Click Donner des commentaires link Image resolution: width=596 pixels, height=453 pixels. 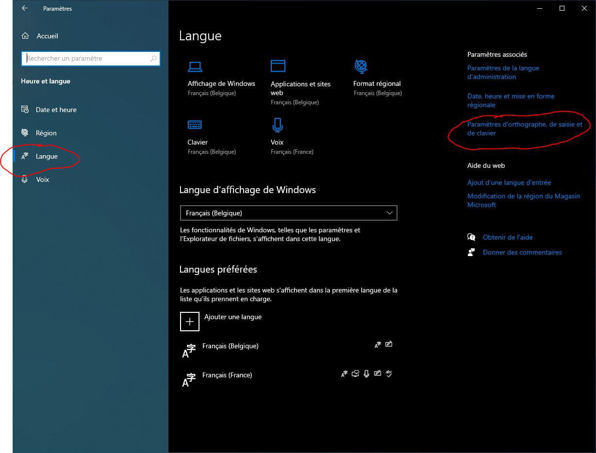pyautogui.click(x=522, y=252)
